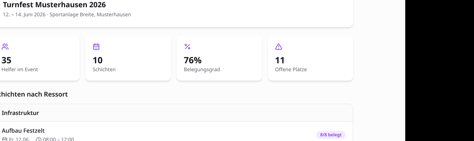Click the warning triangle icon
The height and width of the screenshot is (141, 474).
click(279, 47)
